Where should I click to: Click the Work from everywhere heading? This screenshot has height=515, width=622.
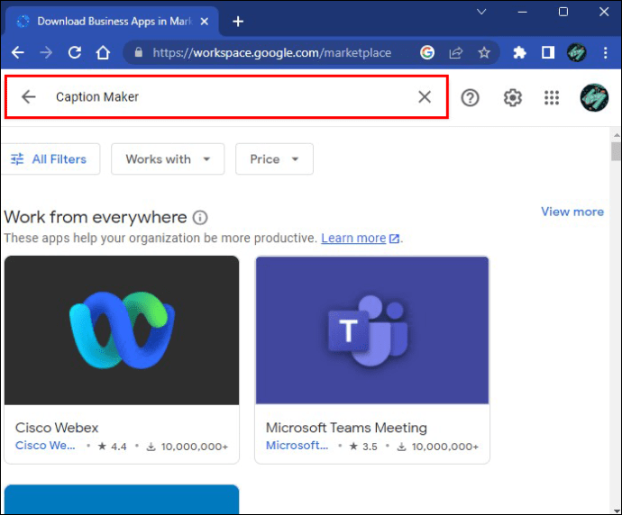click(96, 217)
